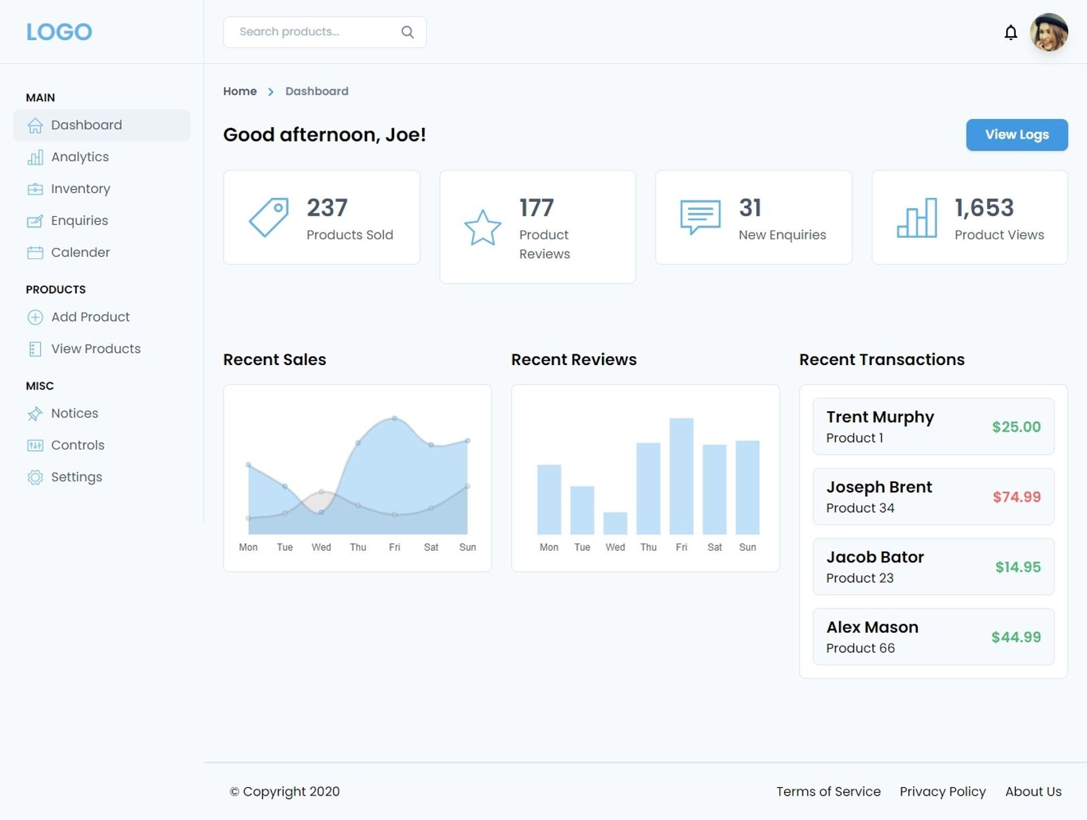Open the About Us footer link
Screen dimensions: 1087x820
[1033, 791]
